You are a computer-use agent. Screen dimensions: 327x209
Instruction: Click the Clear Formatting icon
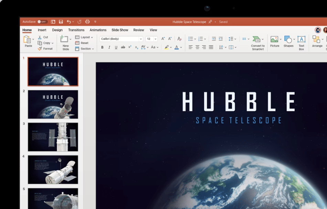pyautogui.click(x=179, y=39)
